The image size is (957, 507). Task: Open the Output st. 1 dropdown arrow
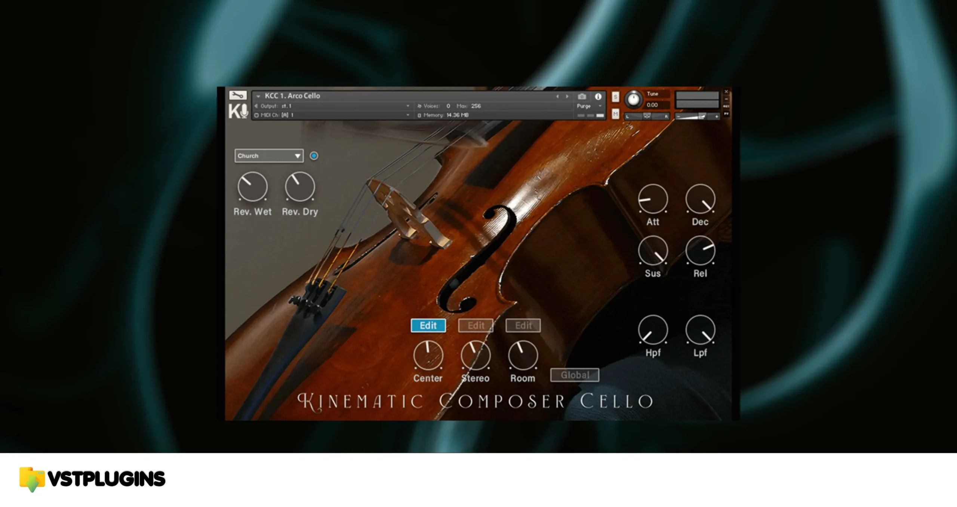408,106
